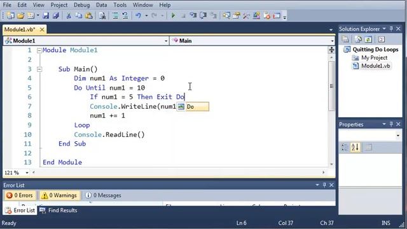The width and height of the screenshot is (407, 229).
Task: Click the Step Into icon
Action: point(193,16)
